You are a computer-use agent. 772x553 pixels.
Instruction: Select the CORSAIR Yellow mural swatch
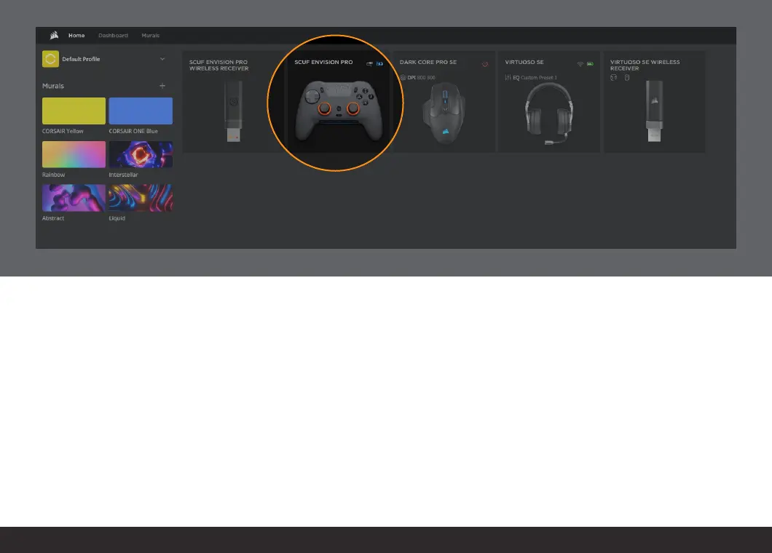click(74, 111)
